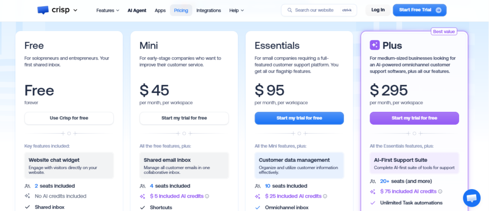Click the AI-First Support Suite feature card

click(x=414, y=163)
